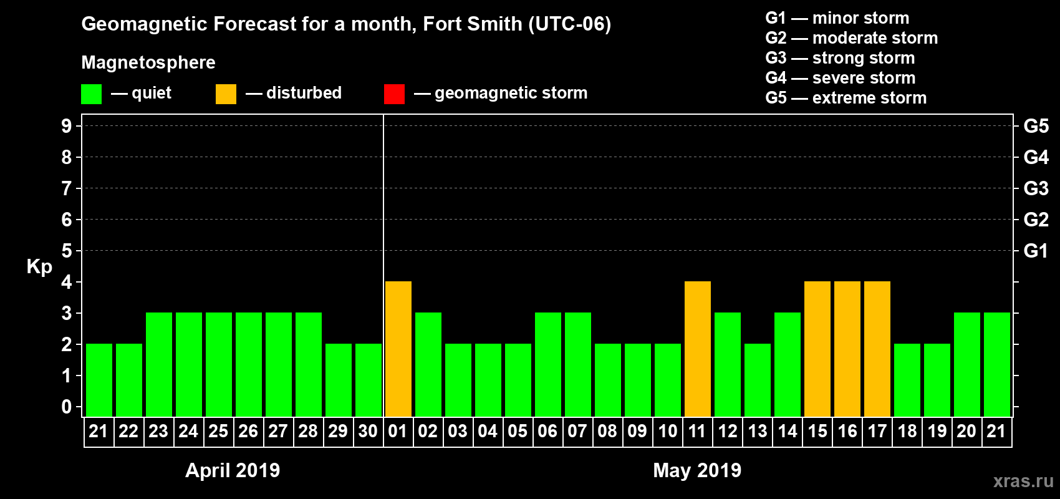Click date label 13 in May
Image resolution: width=1060 pixels, height=499 pixels.
[x=758, y=432]
